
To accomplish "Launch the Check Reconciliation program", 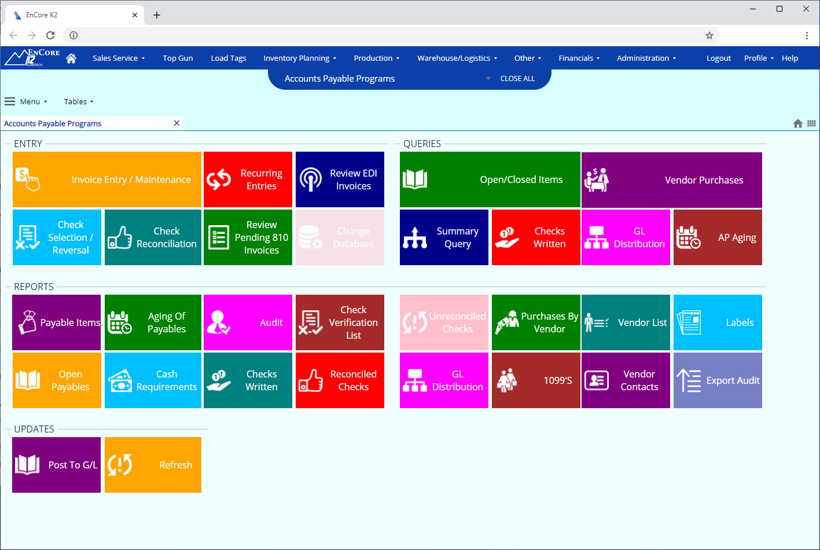I will (153, 237).
